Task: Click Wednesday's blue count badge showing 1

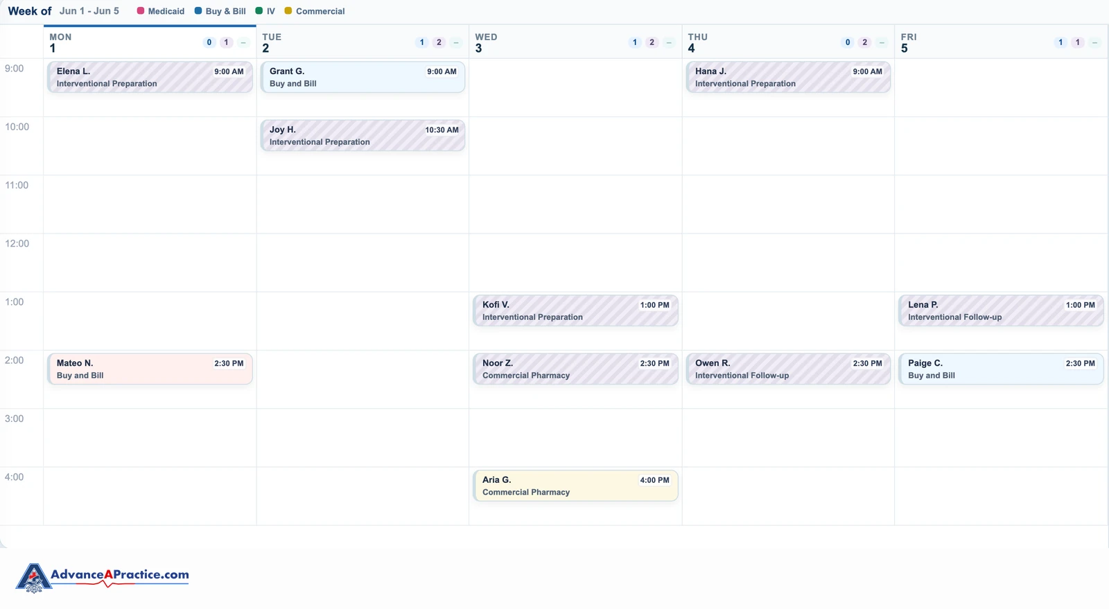Action: pyautogui.click(x=635, y=42)
